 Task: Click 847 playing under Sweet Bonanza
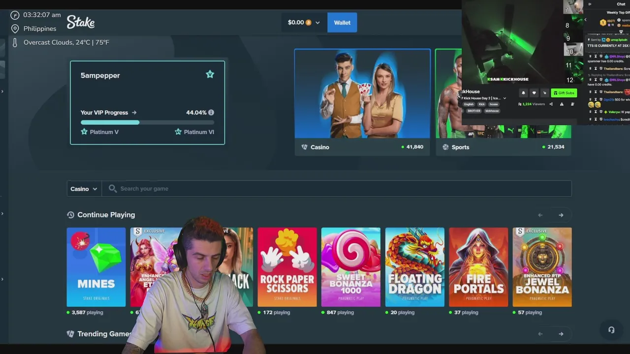click(340, 313)
